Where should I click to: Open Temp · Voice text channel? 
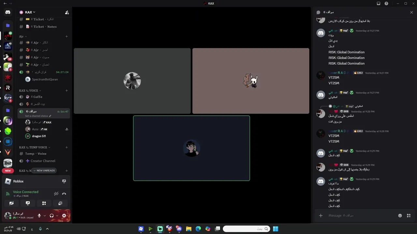coord(44,154)
